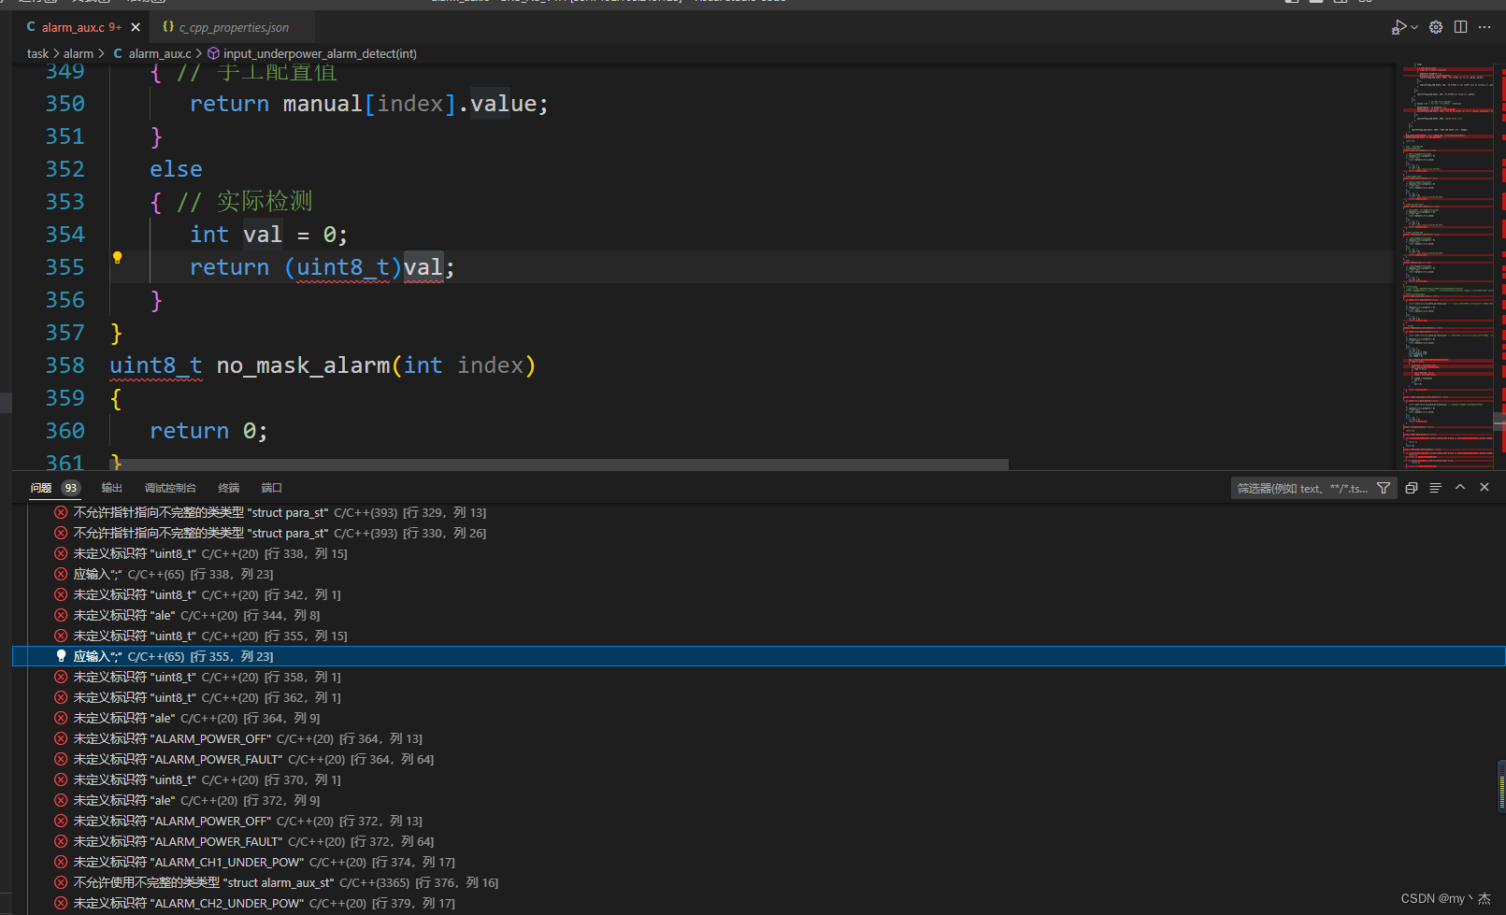Click the error icon of ALARM_POWER_OFF at 行 372
The width and height of the screenshot is (1506, 915).
tap(61, 821)
